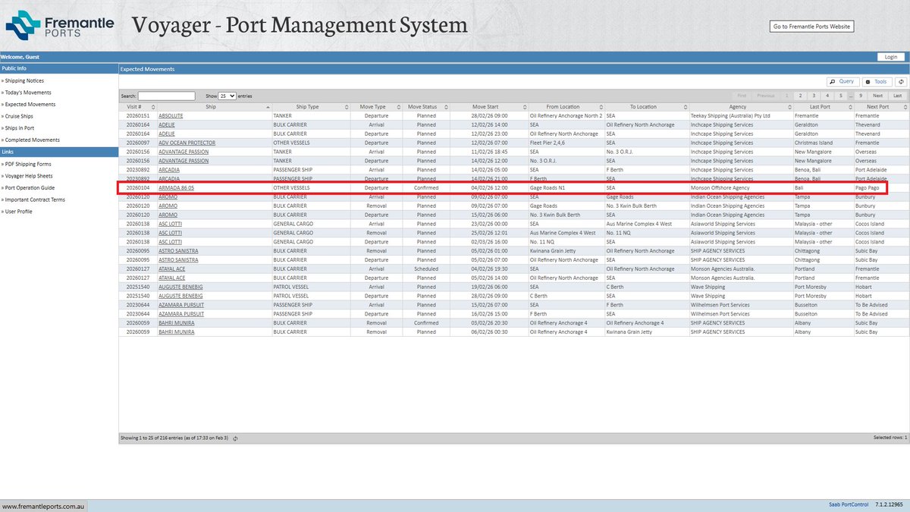
Task: Open the Query panel
Action: point(843,81)
